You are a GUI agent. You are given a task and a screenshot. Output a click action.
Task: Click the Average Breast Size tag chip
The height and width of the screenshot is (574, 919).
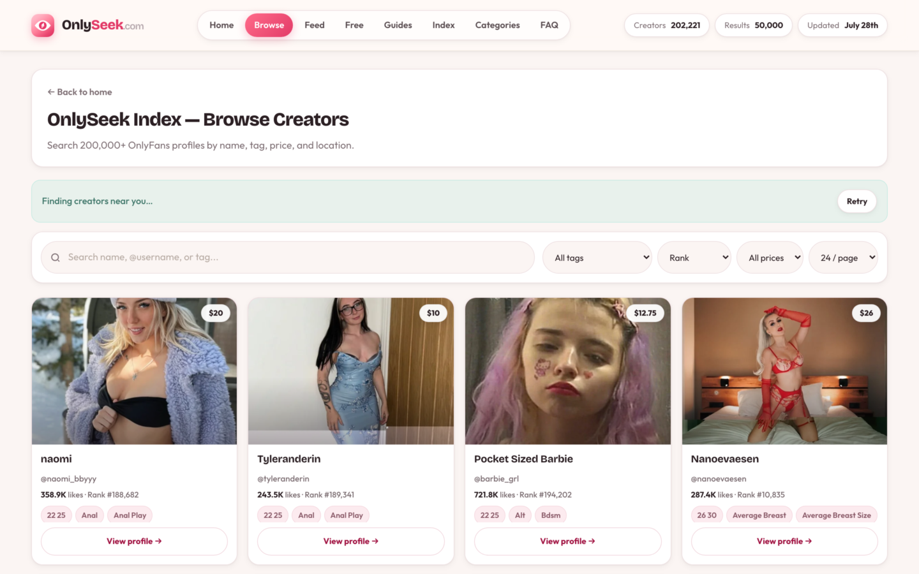coord(837,515)
